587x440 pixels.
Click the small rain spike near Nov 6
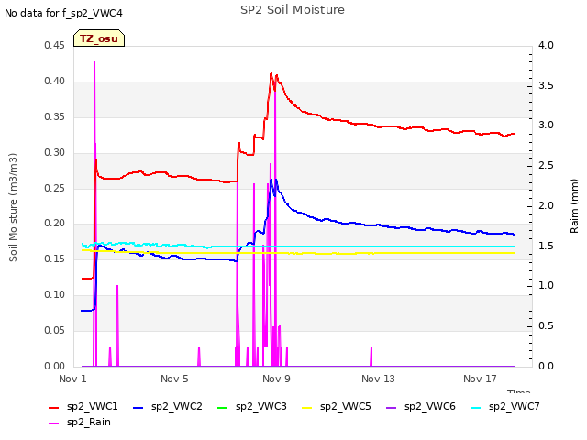[199, 356]
